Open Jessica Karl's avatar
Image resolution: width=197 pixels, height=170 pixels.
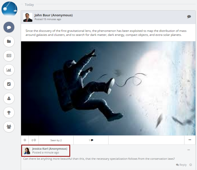27,151
